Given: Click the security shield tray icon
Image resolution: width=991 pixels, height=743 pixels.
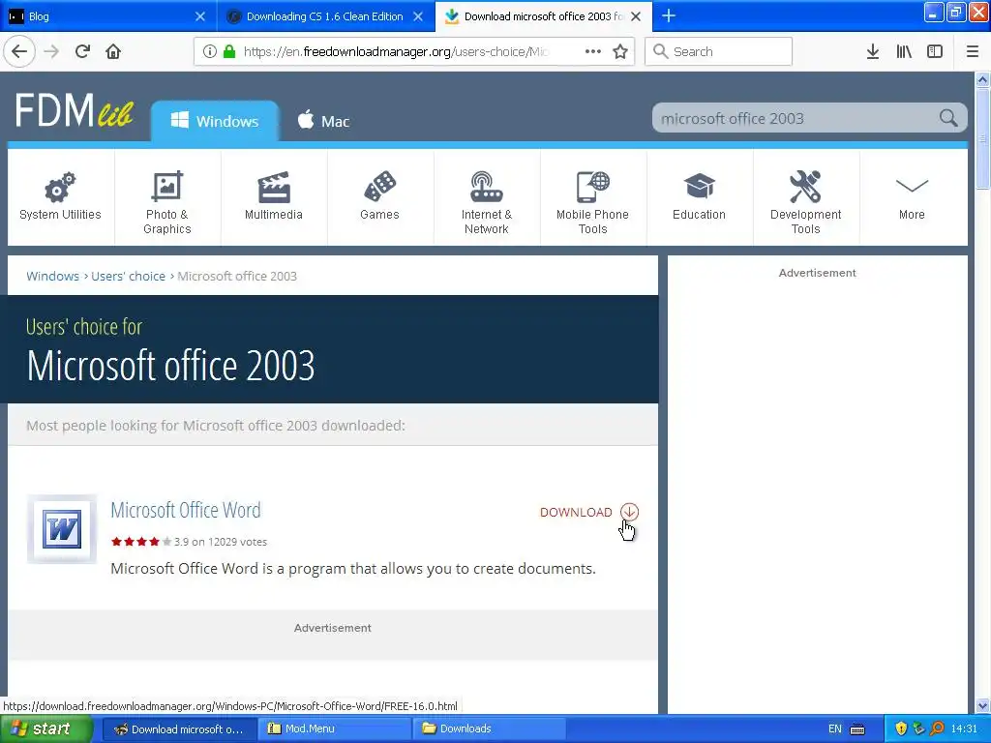Looking at the screenshot, I should pyautogui.click(x=901, y=728).
